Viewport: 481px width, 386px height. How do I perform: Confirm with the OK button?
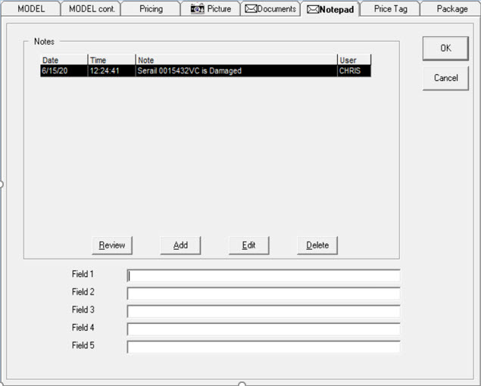tap(445, 48)
